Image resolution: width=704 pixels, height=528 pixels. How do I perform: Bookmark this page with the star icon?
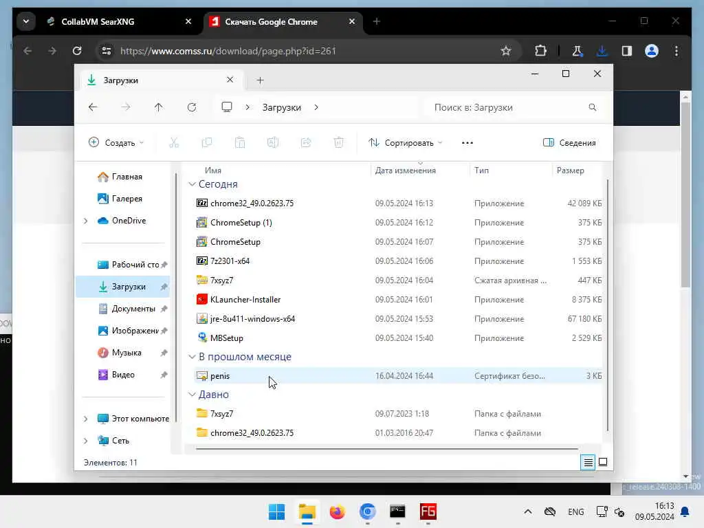(x=506, y=51)
